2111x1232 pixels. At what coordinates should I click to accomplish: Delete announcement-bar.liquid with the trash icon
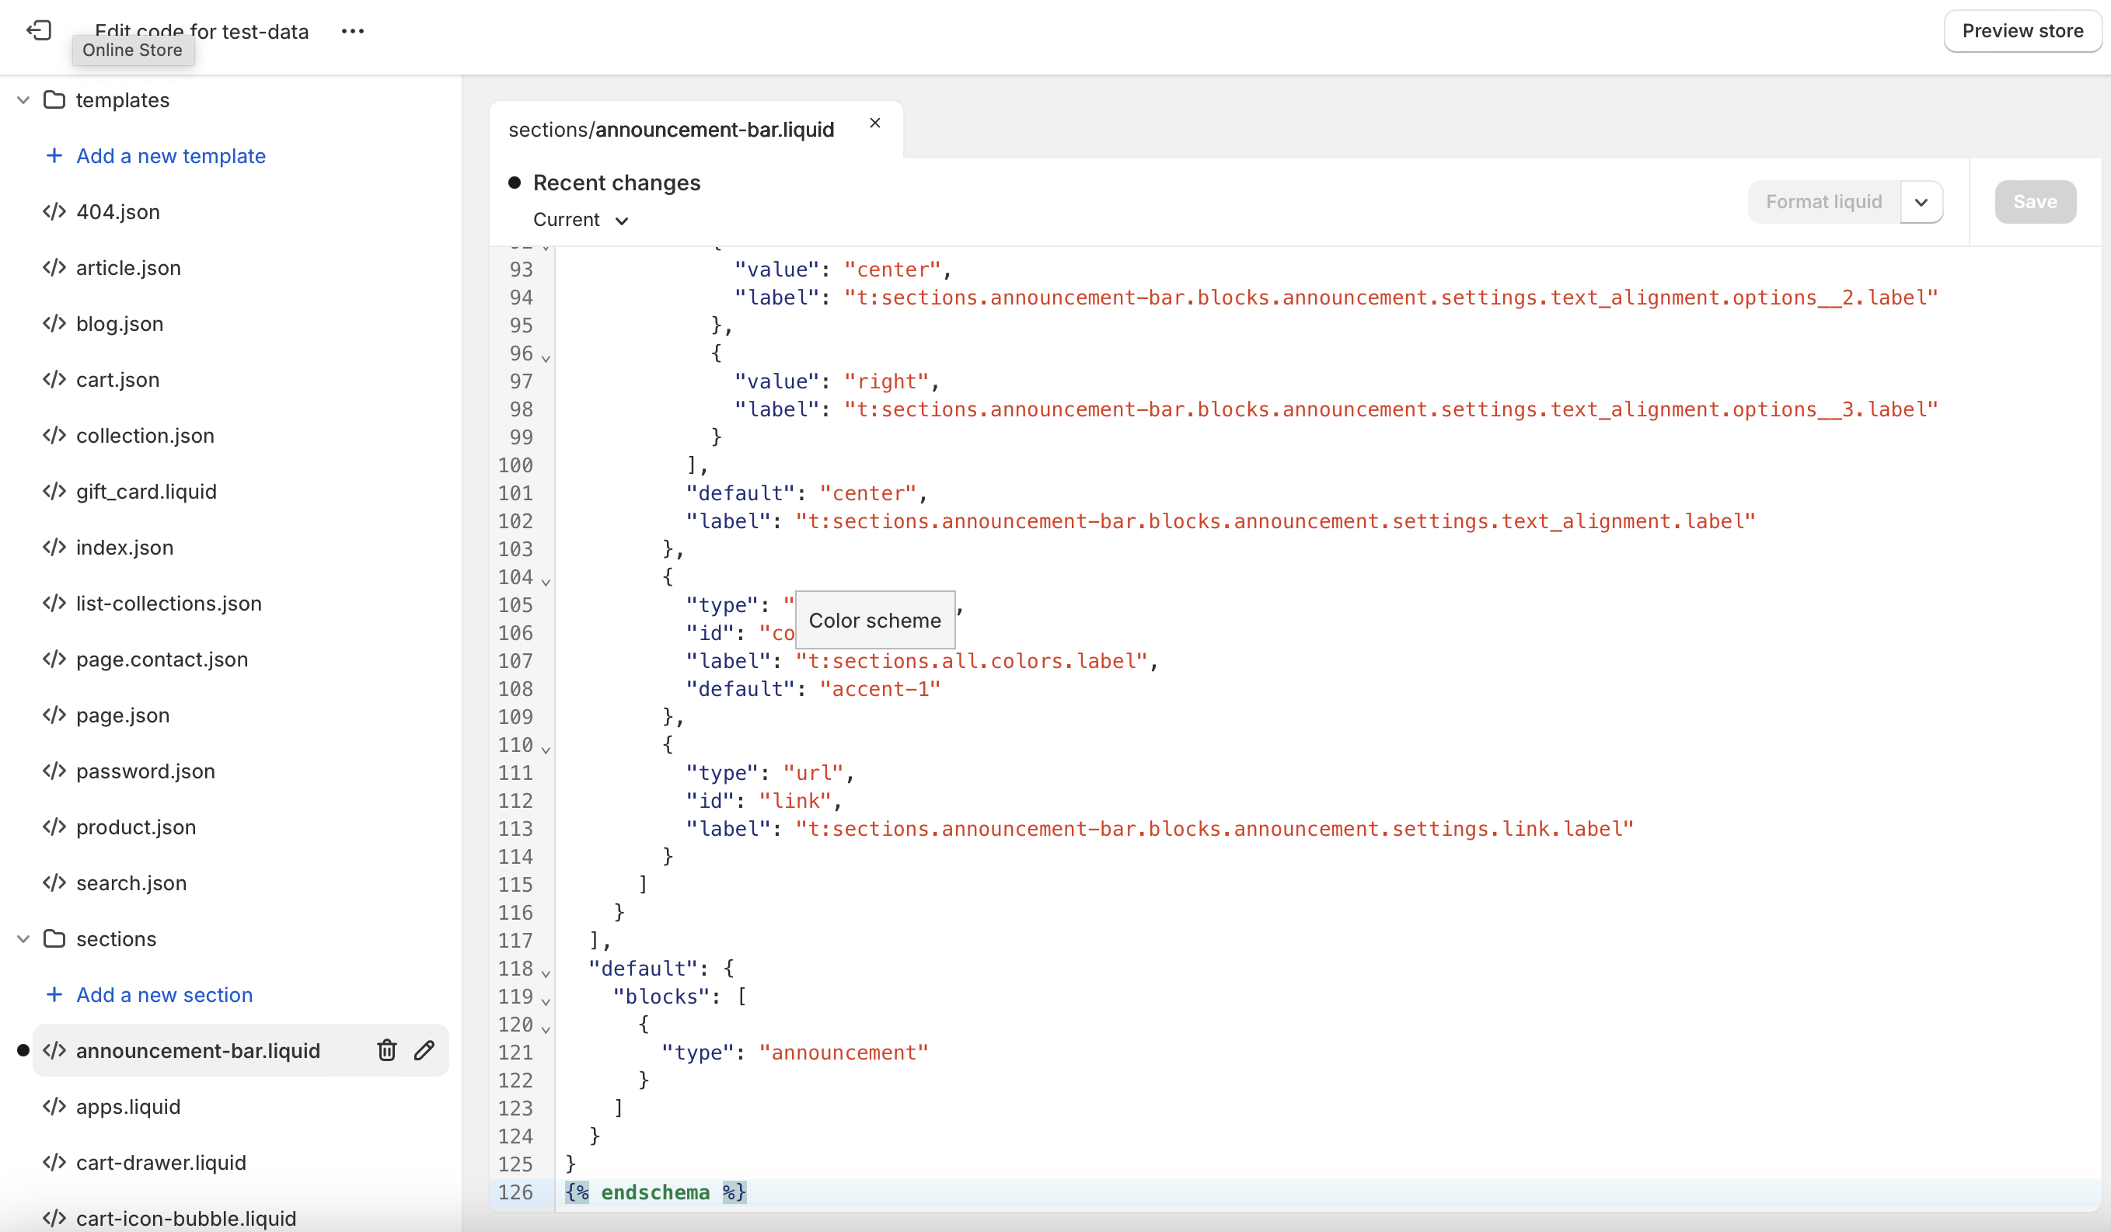click(386, 1049)
